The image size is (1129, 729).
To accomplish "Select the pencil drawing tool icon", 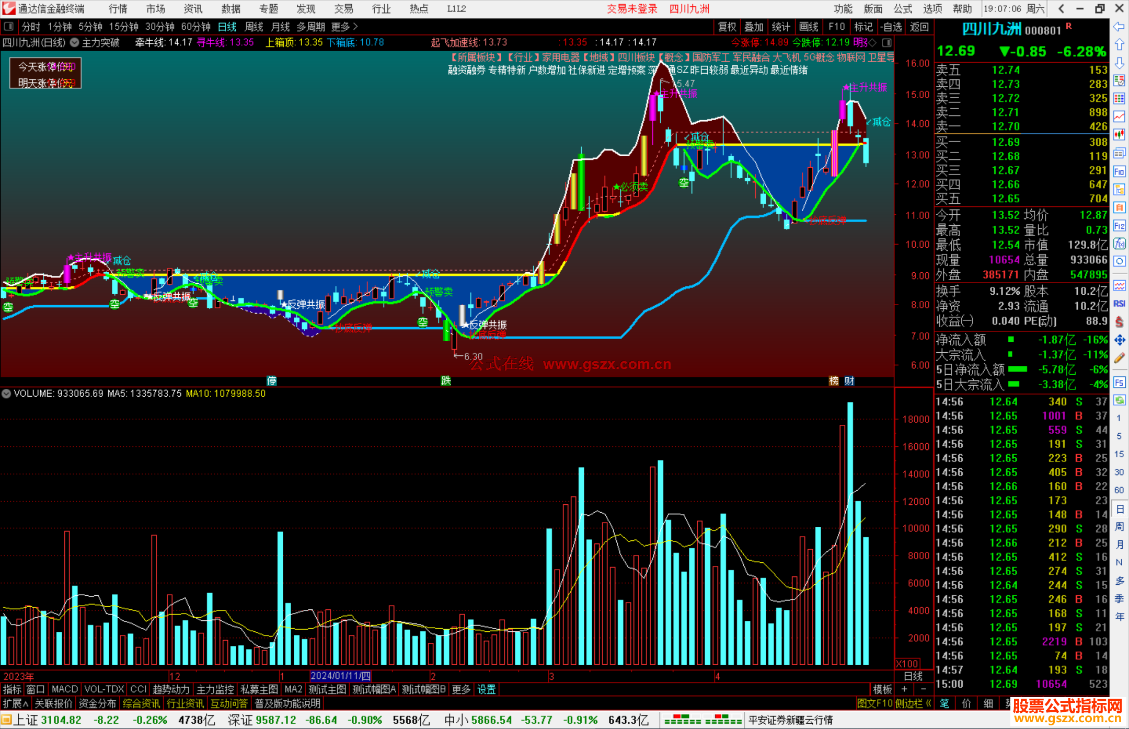I will [x=1119, y=358].
